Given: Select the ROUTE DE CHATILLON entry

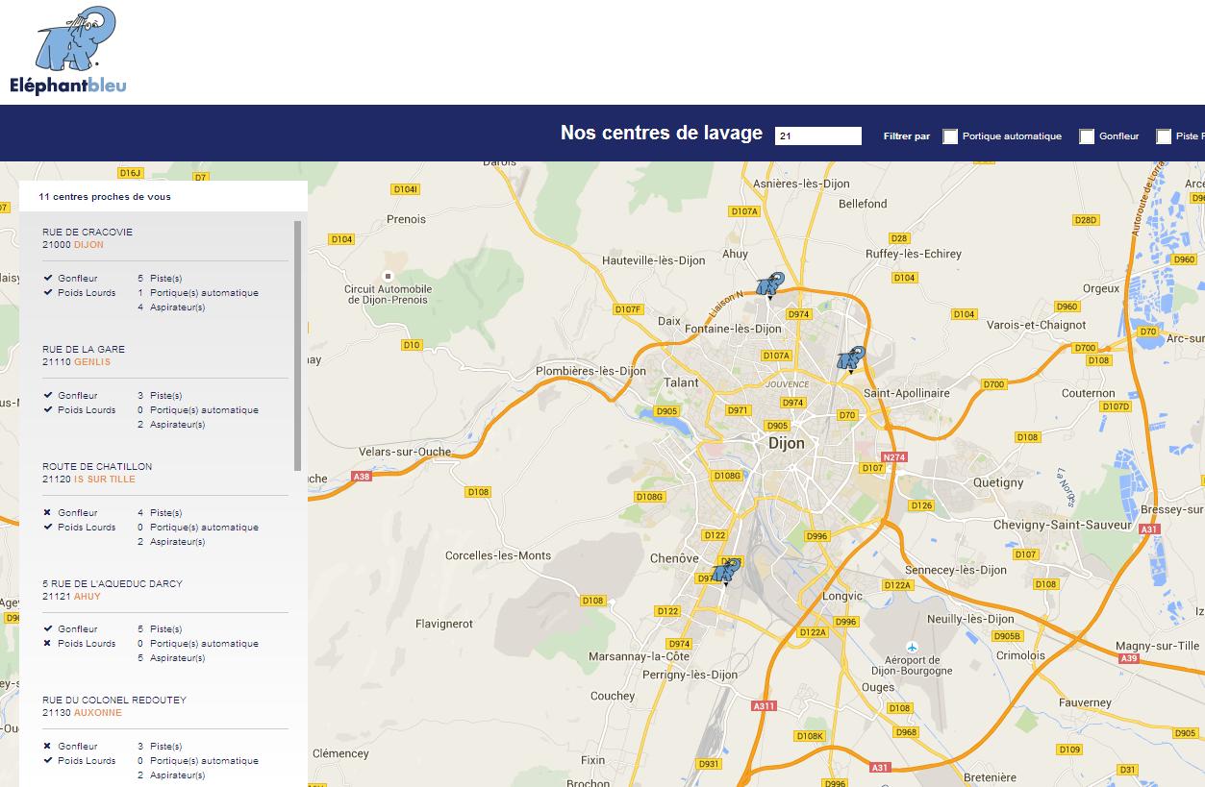Looking at the screenshot, I should pos(97,466).
